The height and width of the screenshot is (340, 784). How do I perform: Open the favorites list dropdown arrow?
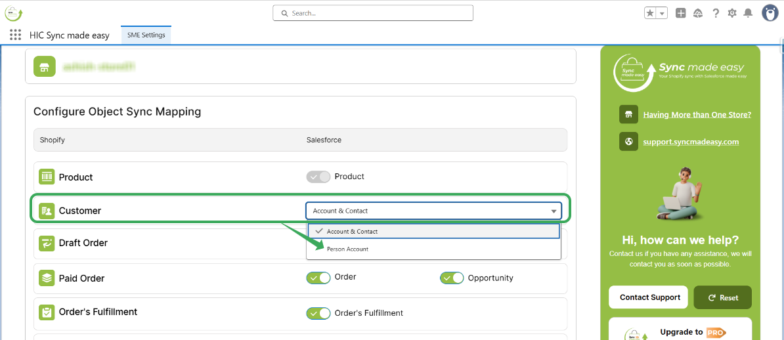coord(663,13)
